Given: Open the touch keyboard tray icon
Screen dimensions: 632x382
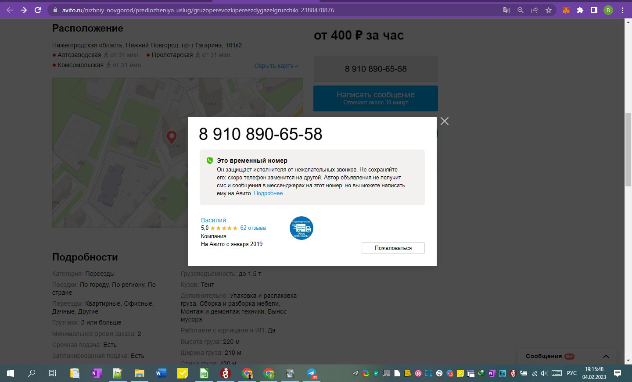Looking at the screenshot, I should point(557,373).
